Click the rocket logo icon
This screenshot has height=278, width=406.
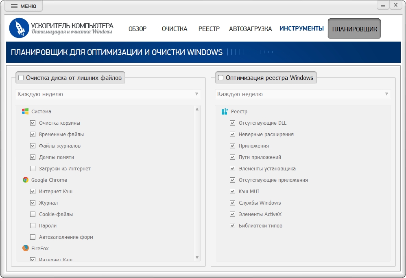19,28
